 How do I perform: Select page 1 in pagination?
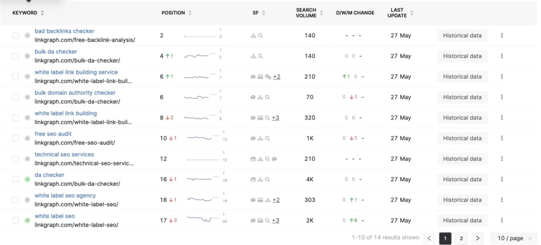click(445, 239)
